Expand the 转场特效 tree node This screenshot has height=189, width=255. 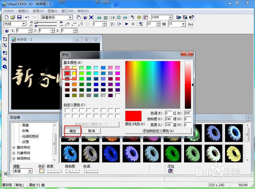14,159
